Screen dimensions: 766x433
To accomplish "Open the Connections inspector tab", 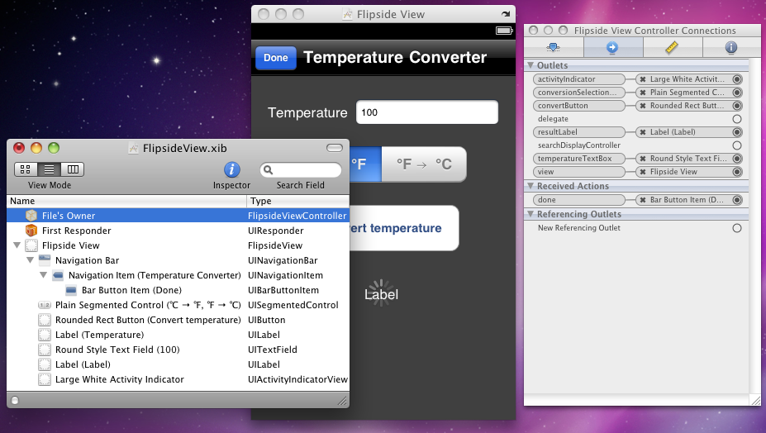I will 612,47.
